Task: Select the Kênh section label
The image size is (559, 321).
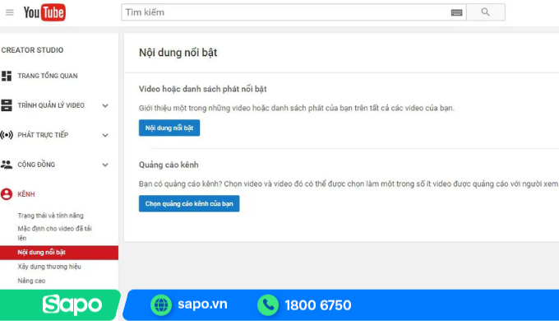Action: click(26, 194)
